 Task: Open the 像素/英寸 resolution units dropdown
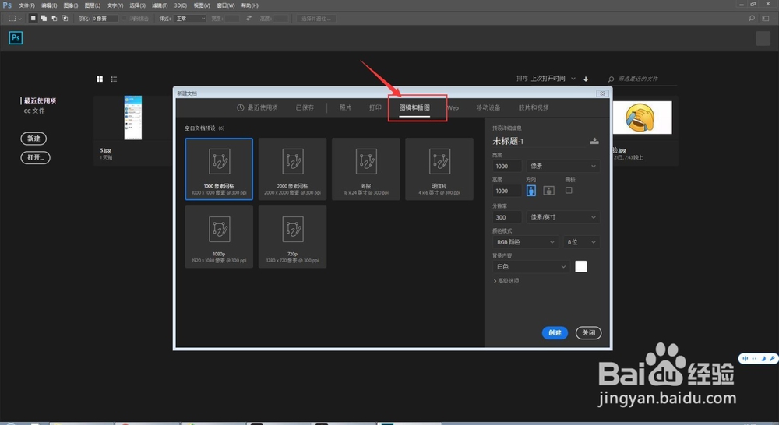(563, 217)
